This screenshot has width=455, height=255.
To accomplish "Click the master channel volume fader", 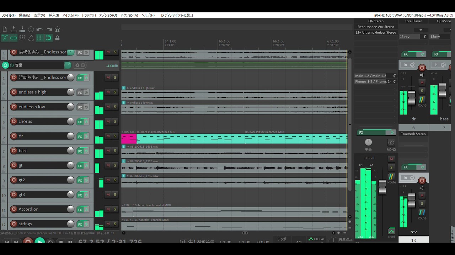I will [x=382, y=187].
